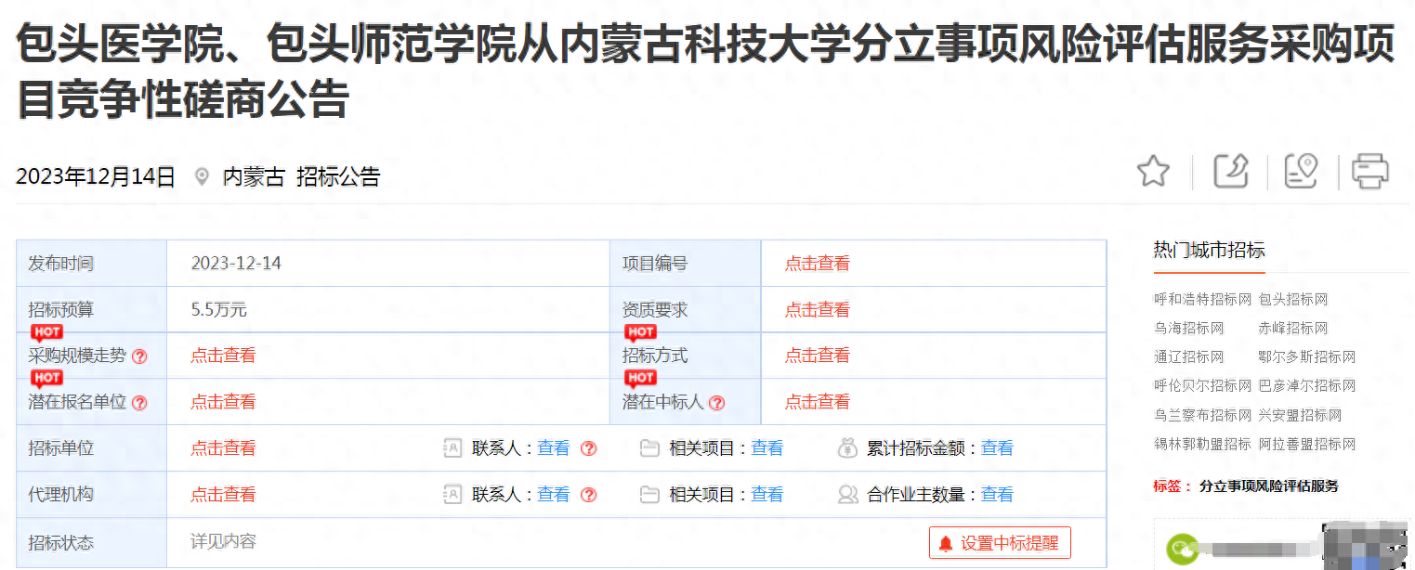
Task: Click 查看 link for 累计招标金额
Action: click(997, 447)
